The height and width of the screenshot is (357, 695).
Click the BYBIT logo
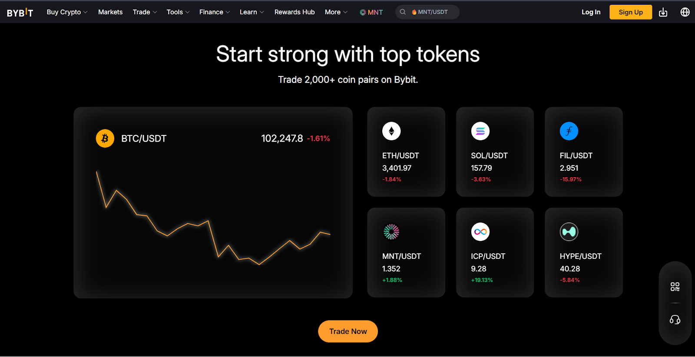(x=20, y=12)
